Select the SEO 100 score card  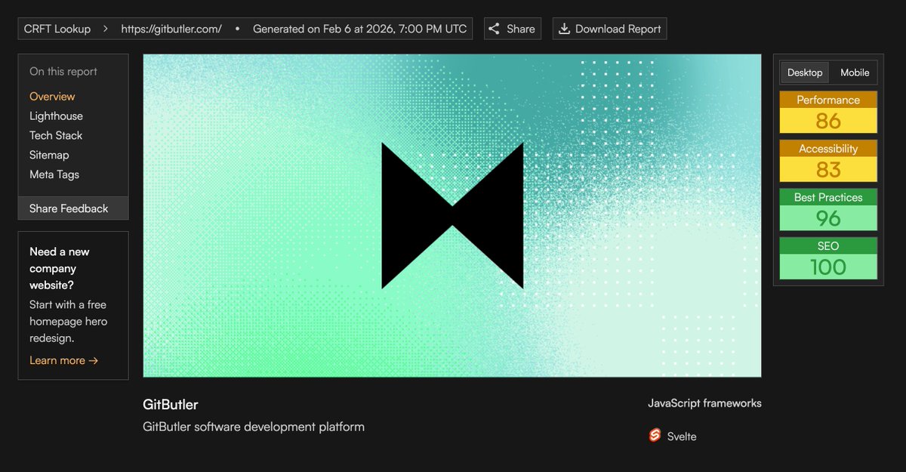coord(828,258)
